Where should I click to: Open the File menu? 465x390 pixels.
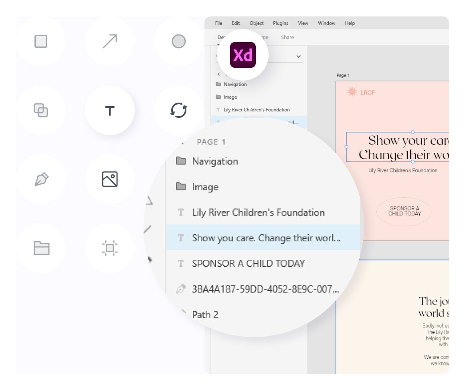218,23
